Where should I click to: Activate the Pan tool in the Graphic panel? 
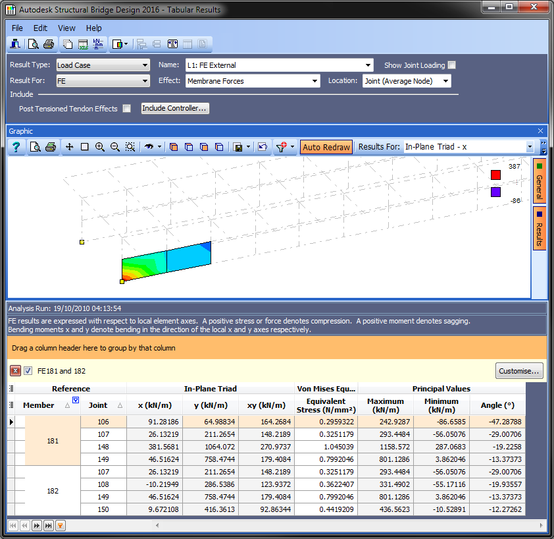(x=69, y=147)
